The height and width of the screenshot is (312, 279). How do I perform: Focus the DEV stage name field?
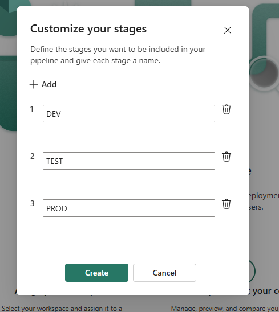pyautogui.click(x=129, y=114)
